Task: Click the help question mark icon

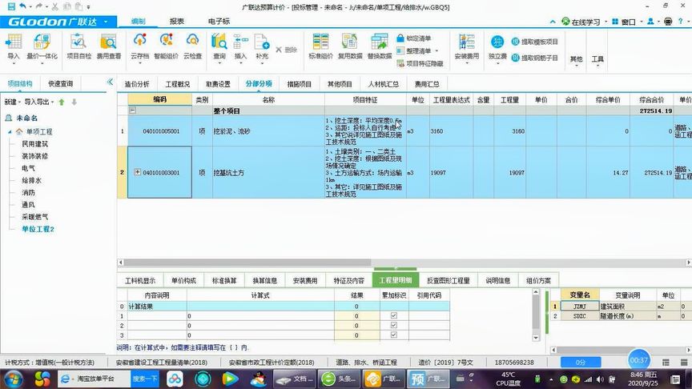Action: pyautogui.click(x=681, y=21)
